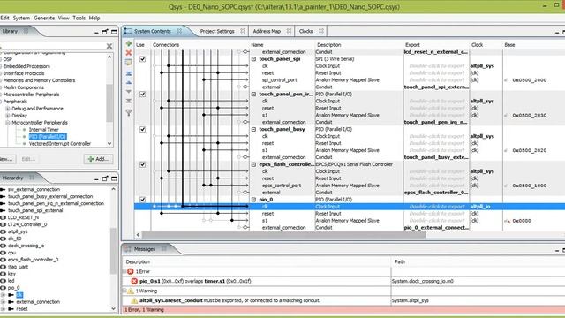Click the disabled Edit... button in Library
This screenshot has height=318, width=565.
pyautogui.click(x=28, y=159)
